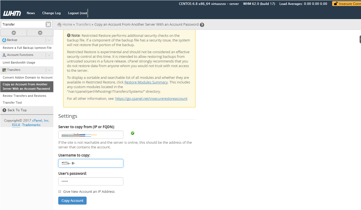This screenshot has width=361, height=210.
Task: Open Restore a Full Backup/cpmove File
Action: [x=27, y=48]
